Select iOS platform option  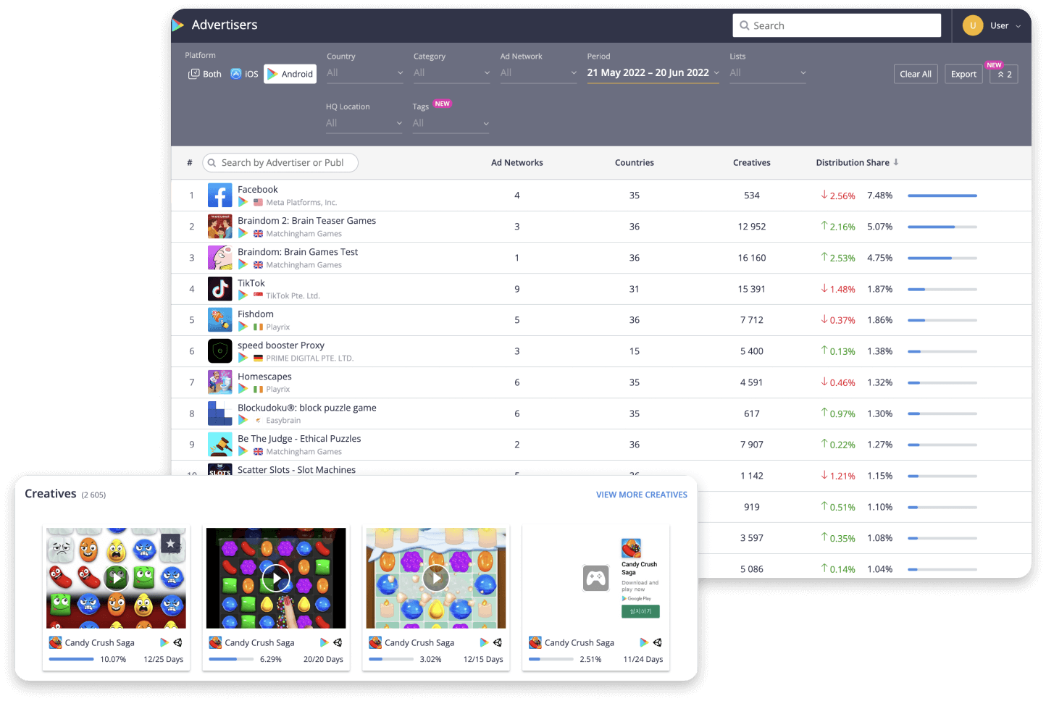(x=245, y=74)
